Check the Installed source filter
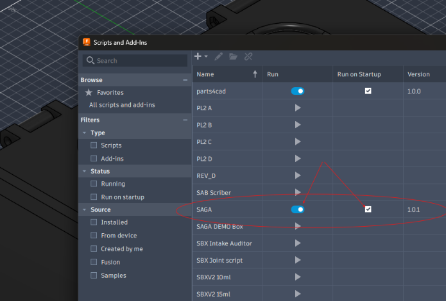Screen dimensions: 446x301 click(x=94, y=222)
